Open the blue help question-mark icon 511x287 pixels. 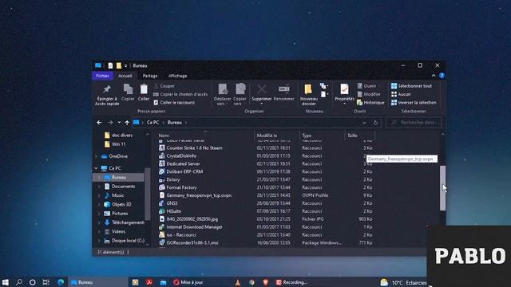click(442, 76)
